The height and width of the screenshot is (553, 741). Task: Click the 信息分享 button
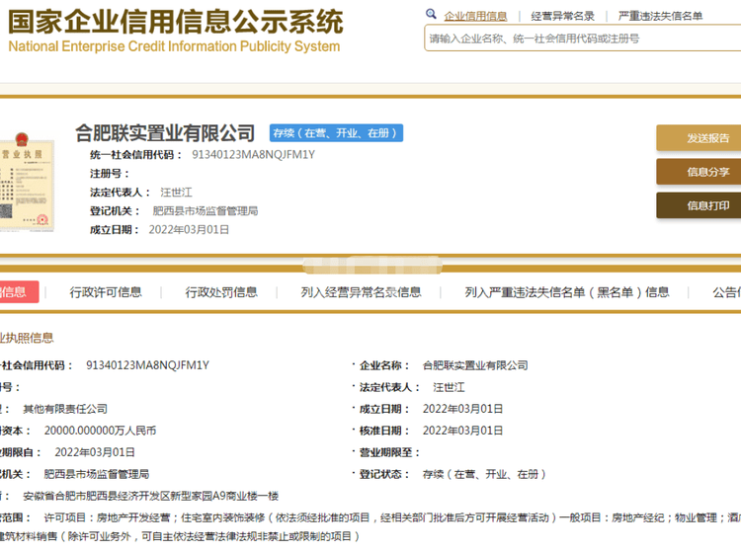coord(699,172)
